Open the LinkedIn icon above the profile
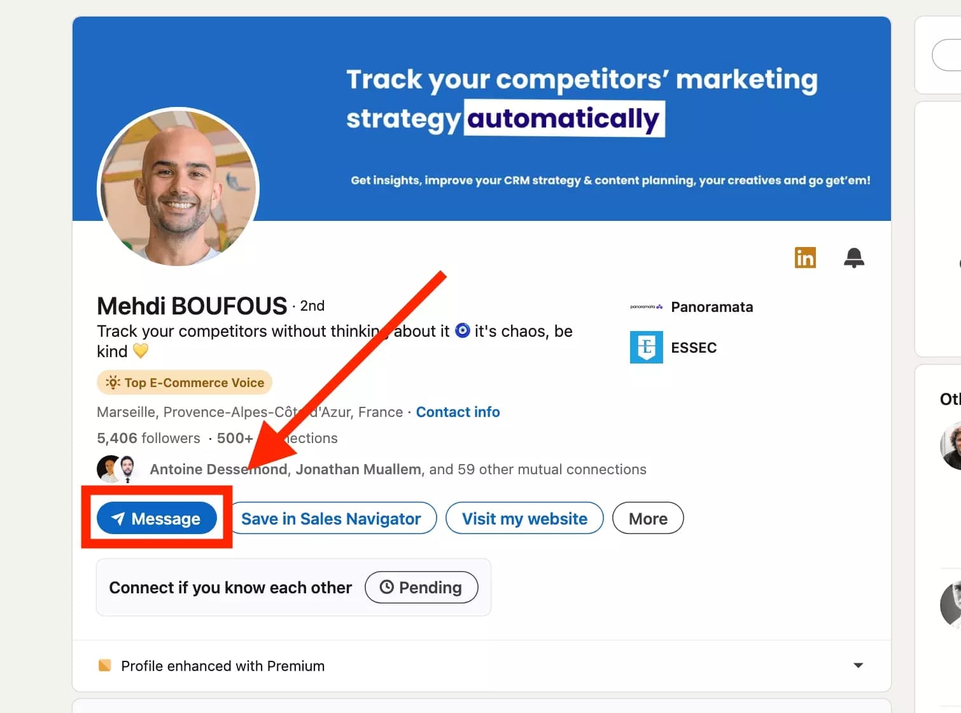This screenshot has height=713, width=961. tap(804, 257)
